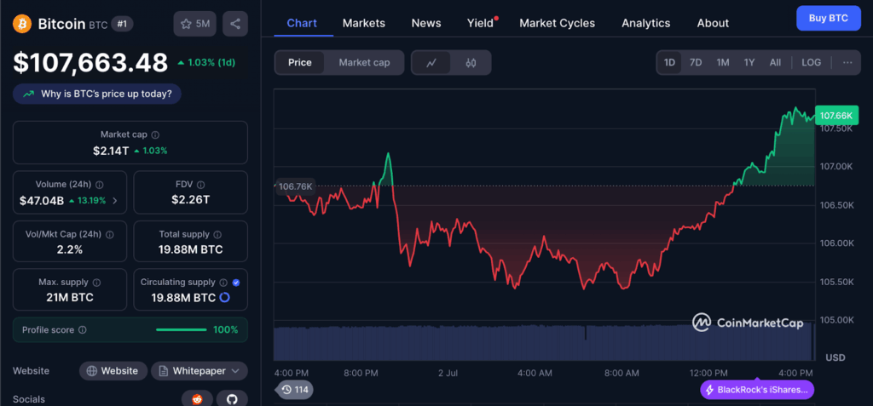Click the Profile score info icon

82,330
